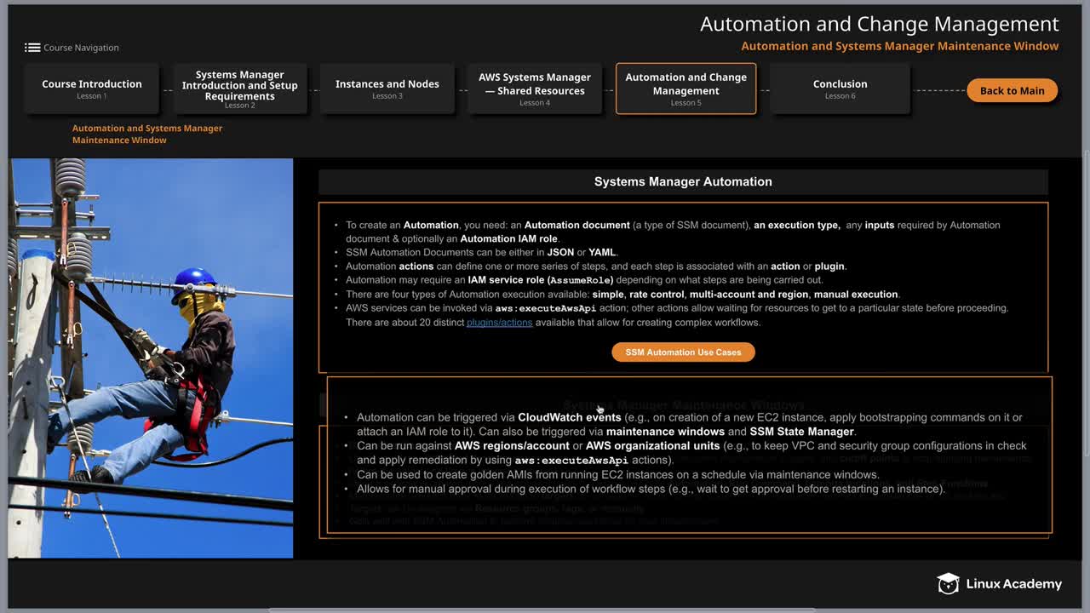1090x613 pixels.
Task: Click the Linux Academy brand name
Action: [1013, 583]
